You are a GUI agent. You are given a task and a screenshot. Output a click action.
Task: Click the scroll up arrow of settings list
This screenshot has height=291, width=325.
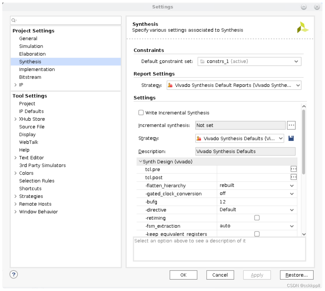pos(304,106)
